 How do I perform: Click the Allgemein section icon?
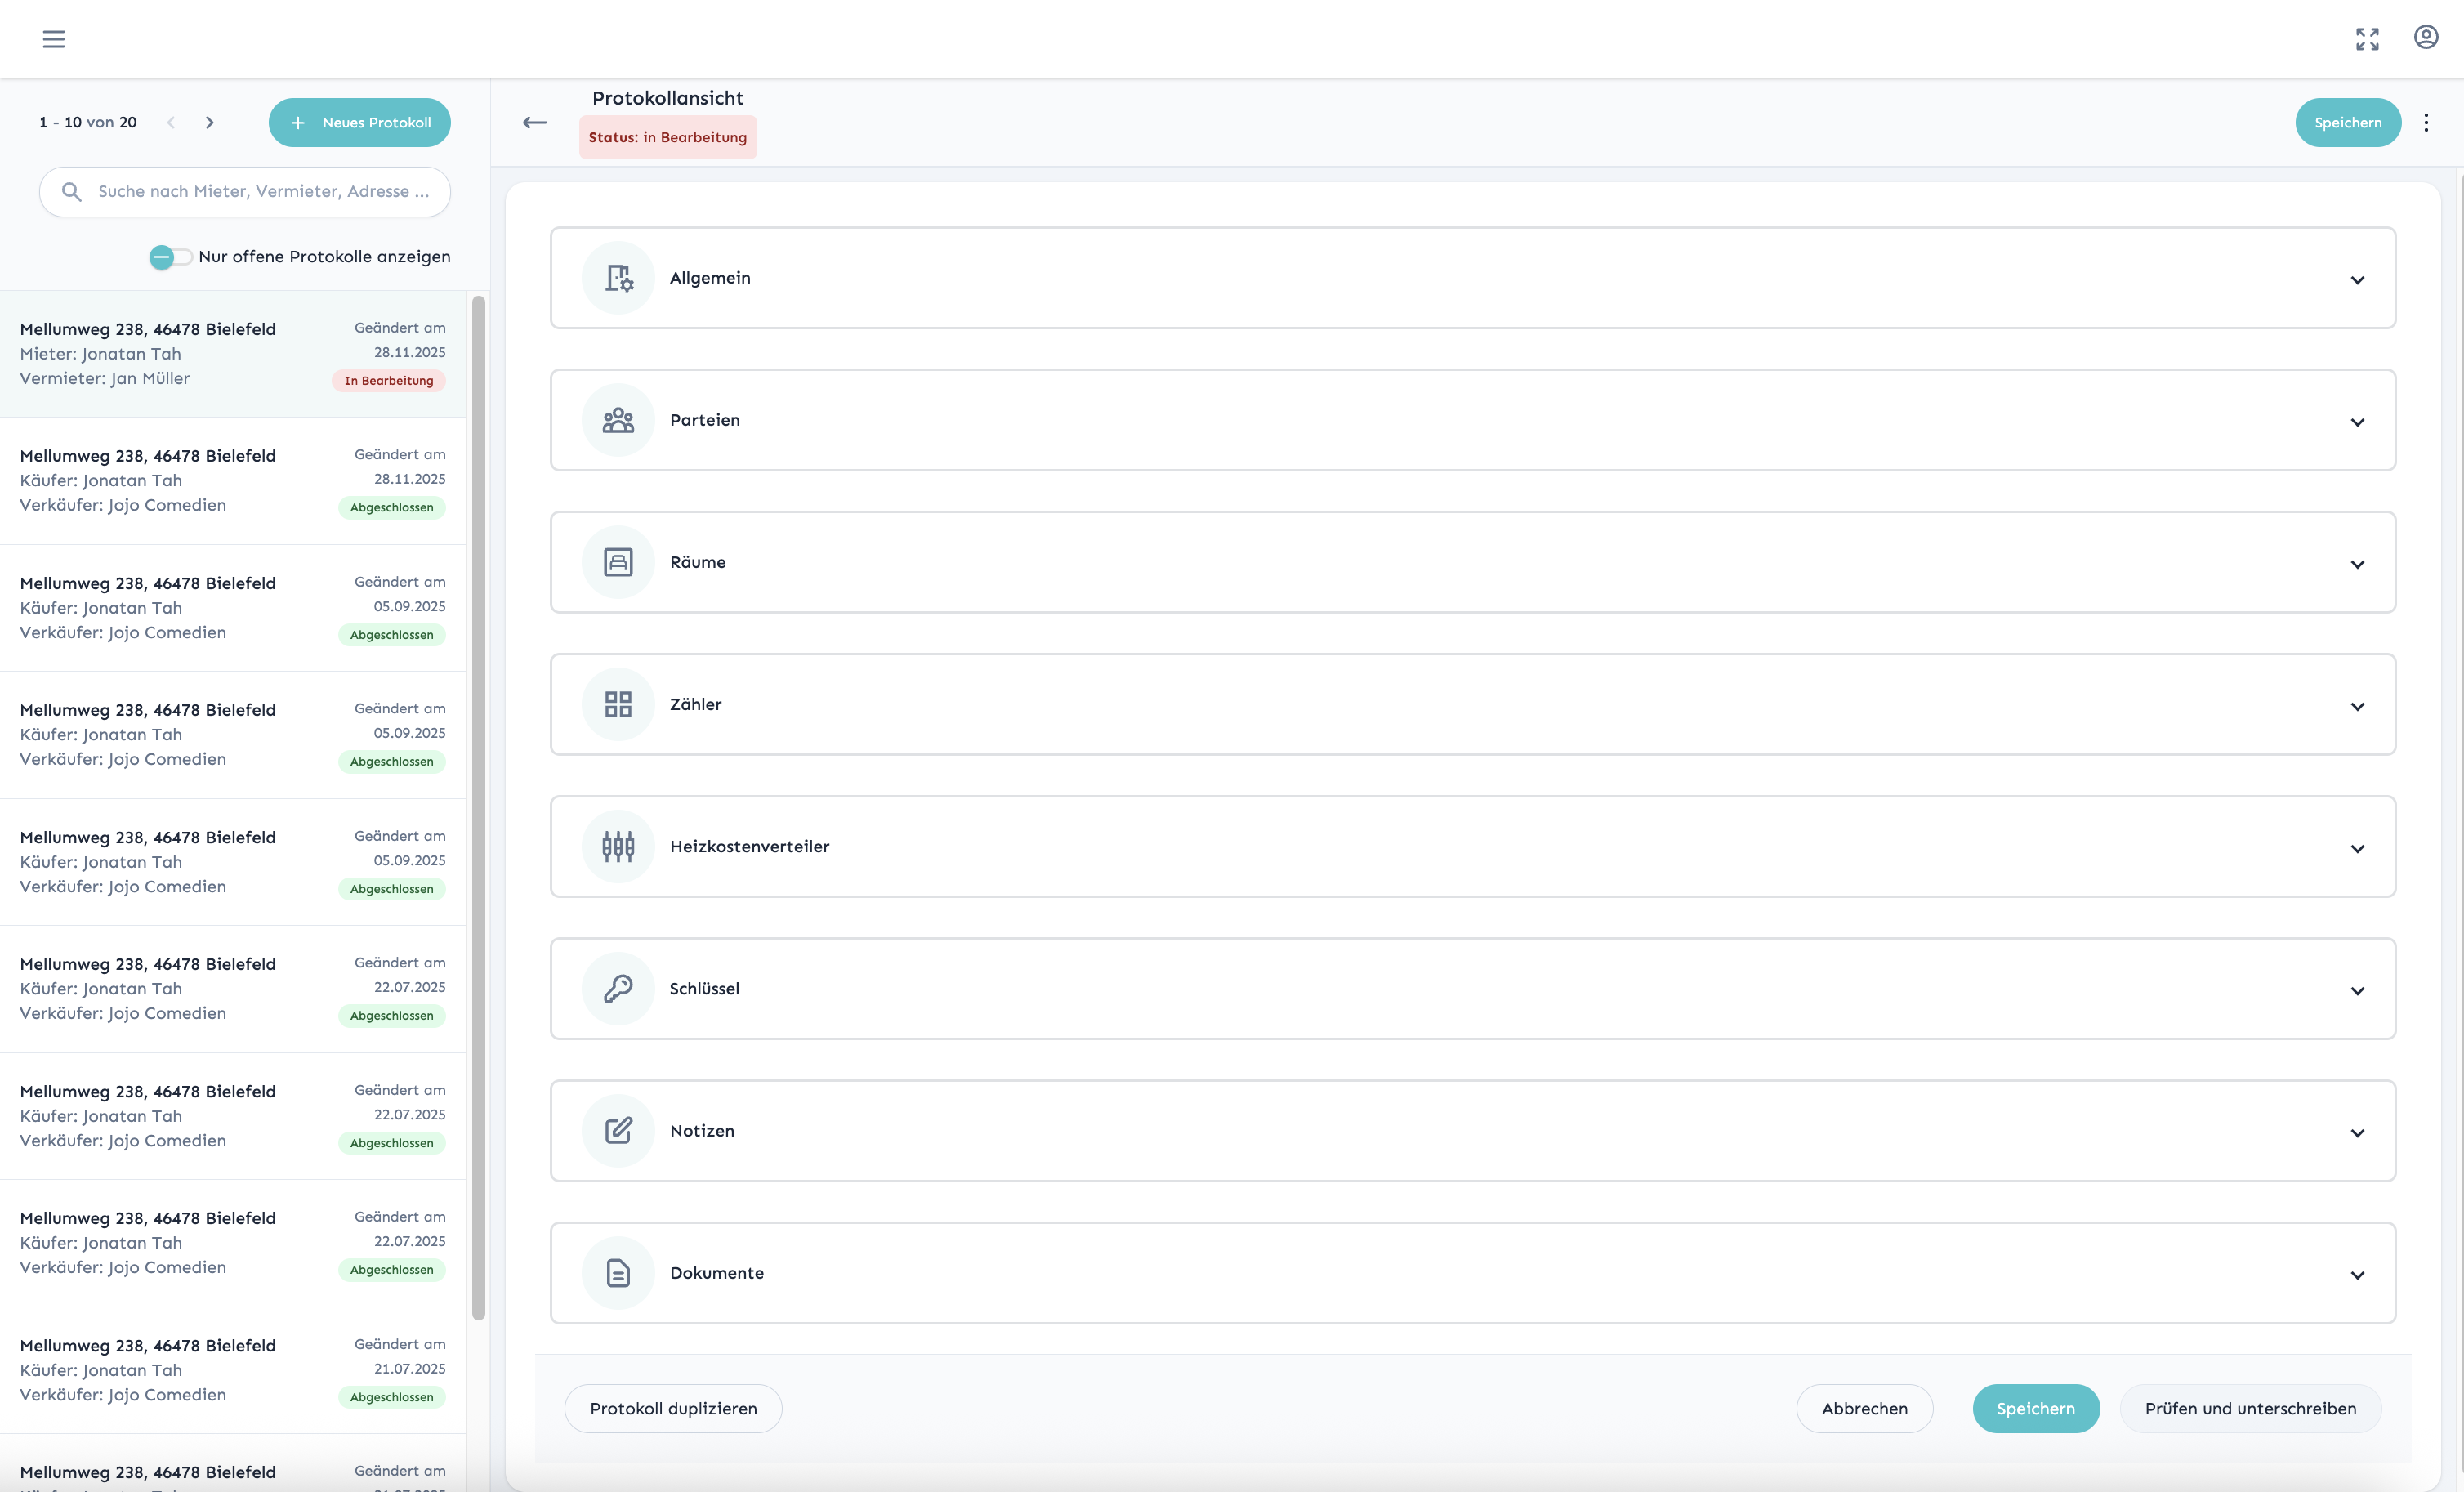pos(617,278)
